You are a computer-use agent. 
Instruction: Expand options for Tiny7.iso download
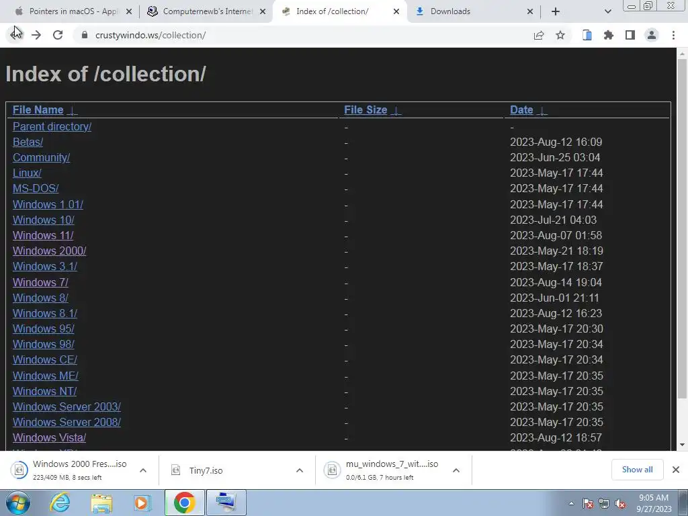click(300, 470)
